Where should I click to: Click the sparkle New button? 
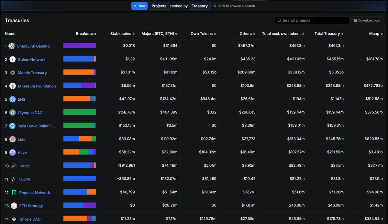139,6
